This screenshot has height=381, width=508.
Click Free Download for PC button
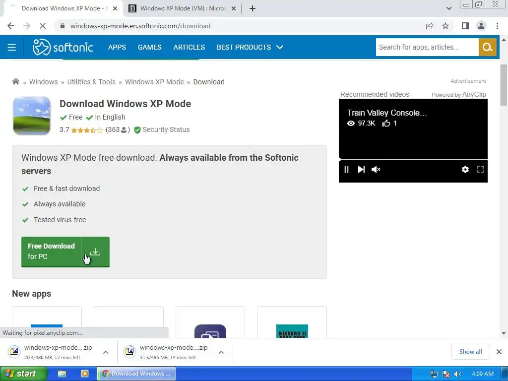pos(65,252)
